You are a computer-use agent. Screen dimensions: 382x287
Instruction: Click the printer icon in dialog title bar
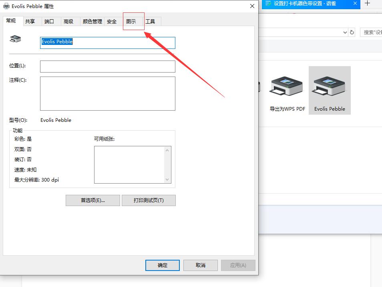[x=6, y=6]
